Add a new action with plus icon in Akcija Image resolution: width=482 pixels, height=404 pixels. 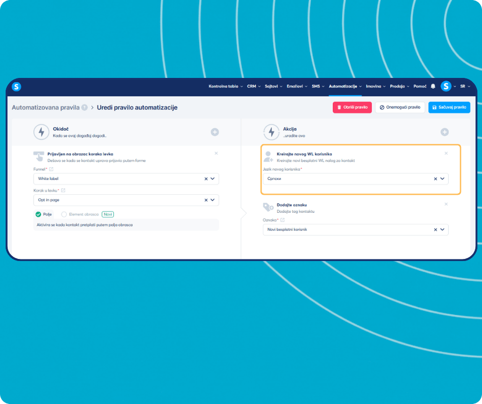(445, 132)
